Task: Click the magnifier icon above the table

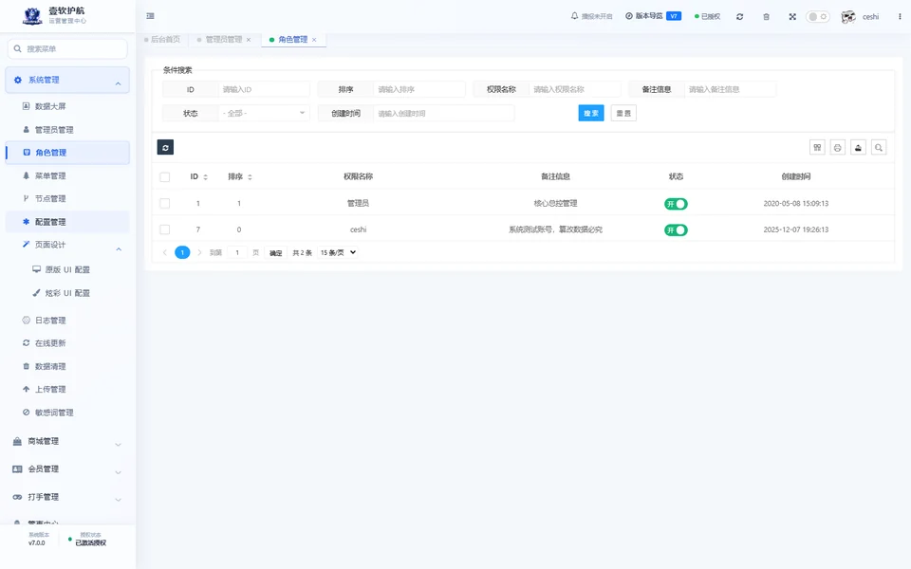Action: coord(879,148)
